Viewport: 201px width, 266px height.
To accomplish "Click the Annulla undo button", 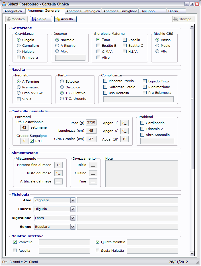I will pyautogui.click(x=65, y=19).
